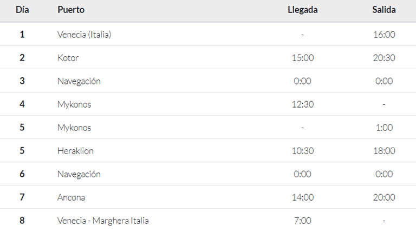Select day 3 Navegación row
Screen dimensions: 416x239
pos(208,81)
